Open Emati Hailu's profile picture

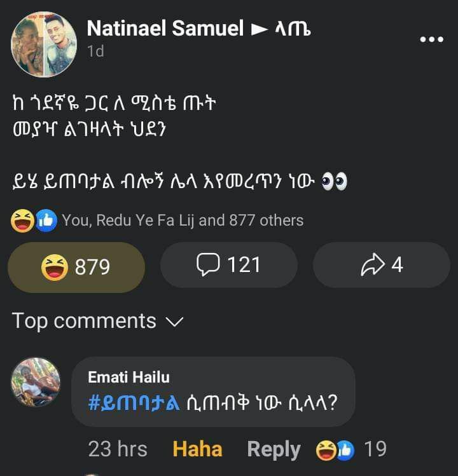pos(36,382)
